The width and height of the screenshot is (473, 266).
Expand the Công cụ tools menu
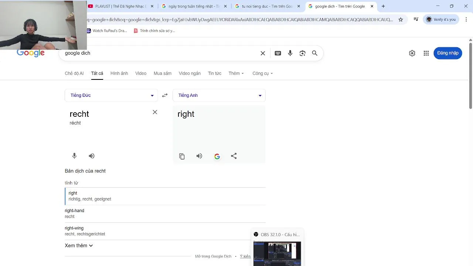pos(263,74)
